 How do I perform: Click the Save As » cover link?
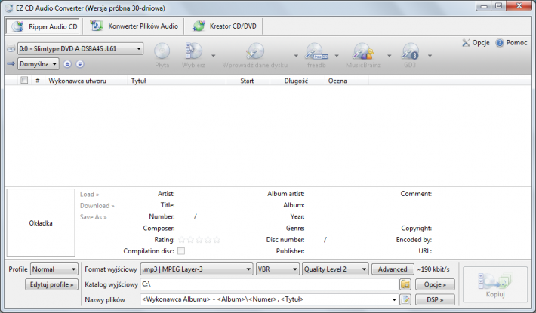point(94,217)
